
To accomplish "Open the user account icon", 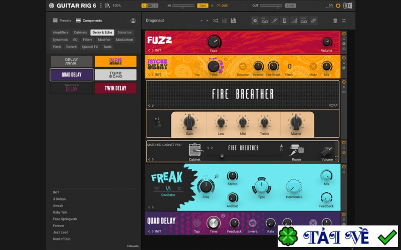I will tap(133, 21).
